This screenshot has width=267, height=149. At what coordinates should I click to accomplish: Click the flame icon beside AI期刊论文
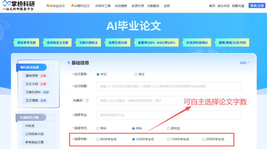click(73, 6)
